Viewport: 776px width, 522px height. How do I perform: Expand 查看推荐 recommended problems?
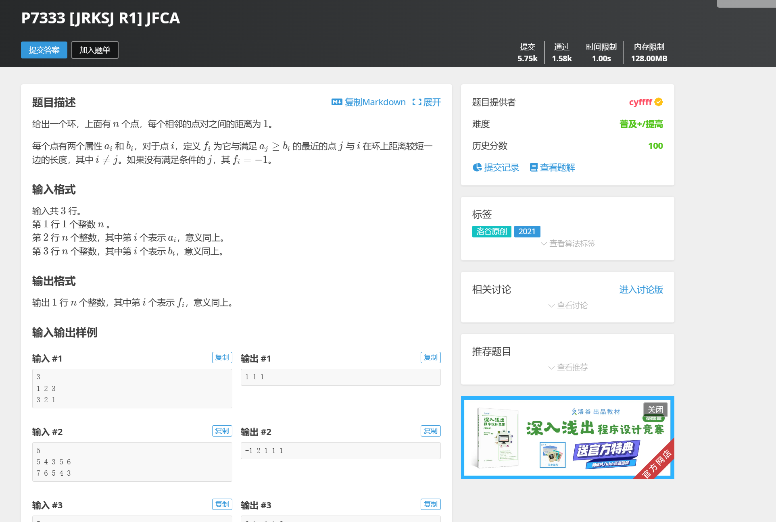point(568,367)
